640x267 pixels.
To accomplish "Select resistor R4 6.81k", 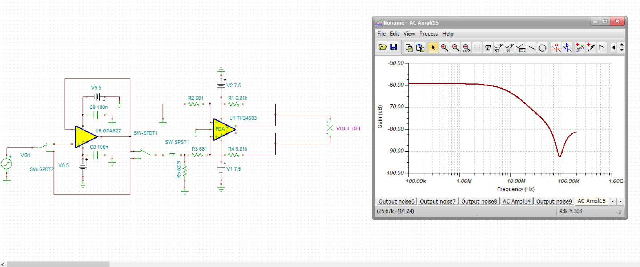I will point(234,155).
